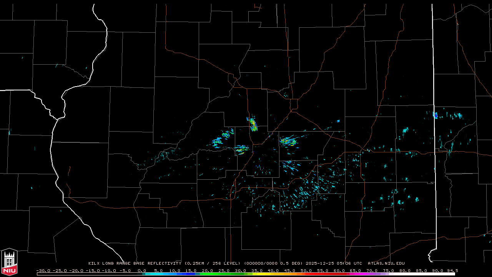Click the -30.0 label on the reflectivity scale

point(43,270)
